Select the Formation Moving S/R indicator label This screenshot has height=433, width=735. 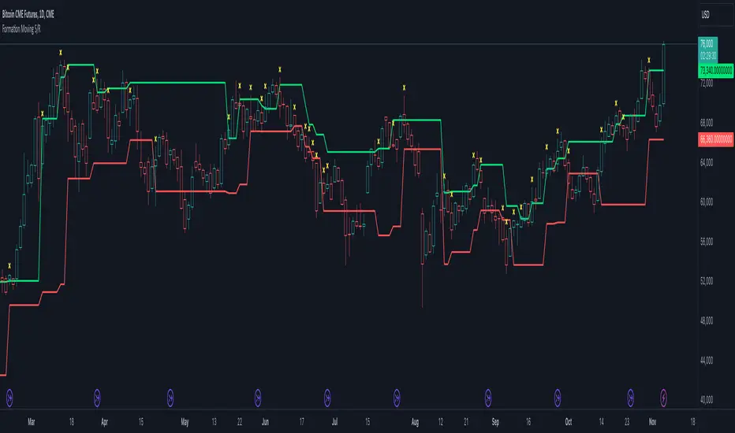[21, 29]
